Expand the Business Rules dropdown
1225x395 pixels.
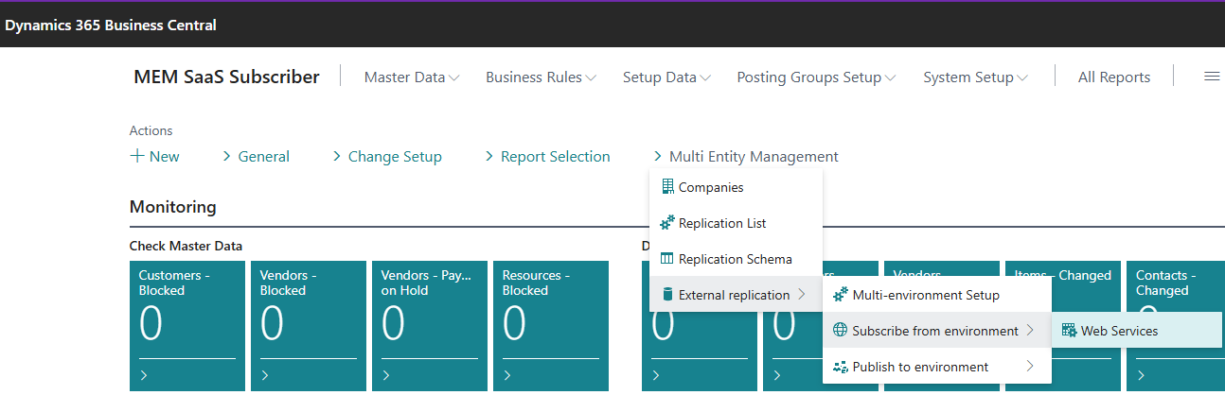click(x=541, y=77)
